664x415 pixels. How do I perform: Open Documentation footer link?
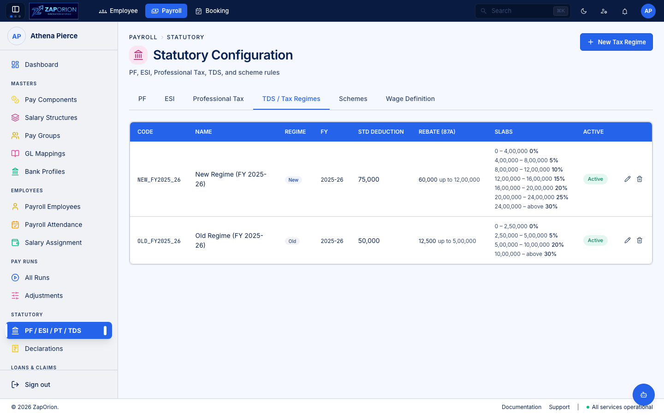[522, 407]
